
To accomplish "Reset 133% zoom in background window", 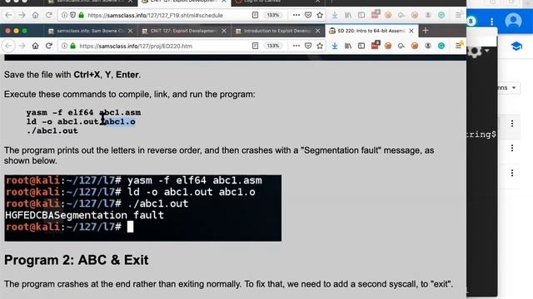I will (273, 15).
